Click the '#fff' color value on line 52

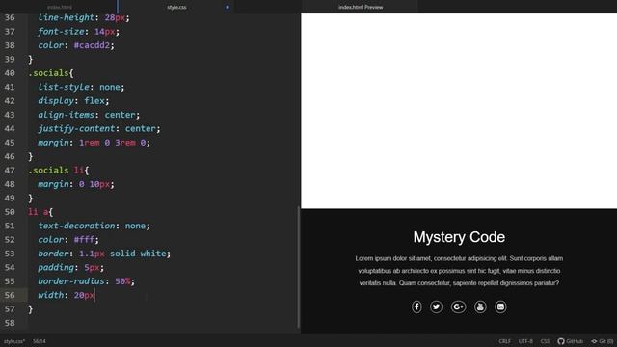pos(84,240)
